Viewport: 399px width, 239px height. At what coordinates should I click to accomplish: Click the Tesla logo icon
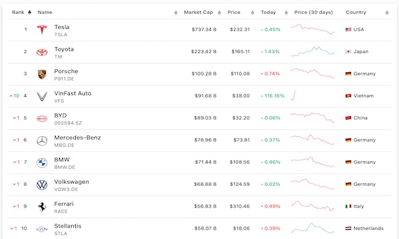[x=42, y=30]
